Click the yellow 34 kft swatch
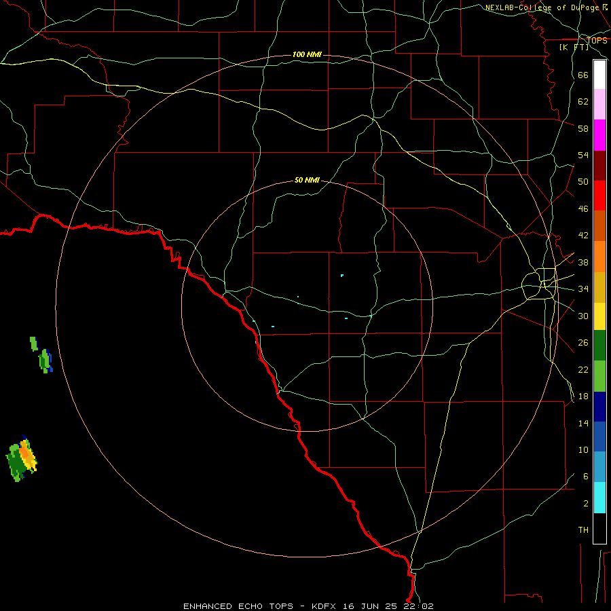 599,316
